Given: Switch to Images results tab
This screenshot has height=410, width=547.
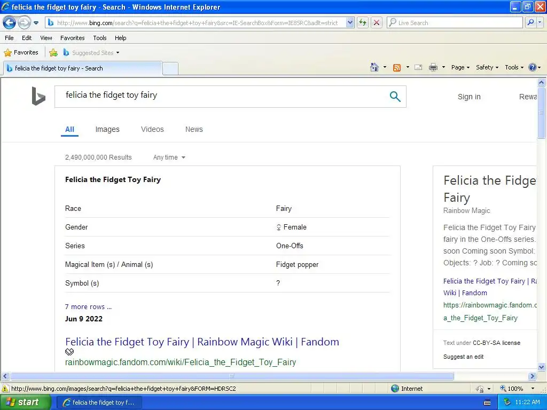Looking at the screenshot, I should click(107, 129).
